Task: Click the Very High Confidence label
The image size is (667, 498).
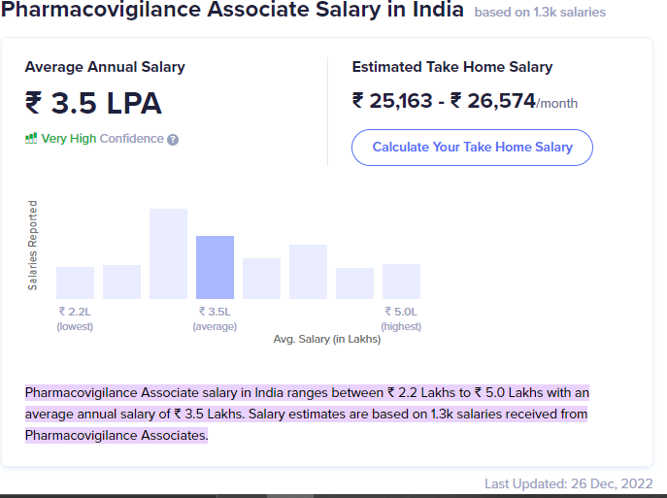Action: 102,139
